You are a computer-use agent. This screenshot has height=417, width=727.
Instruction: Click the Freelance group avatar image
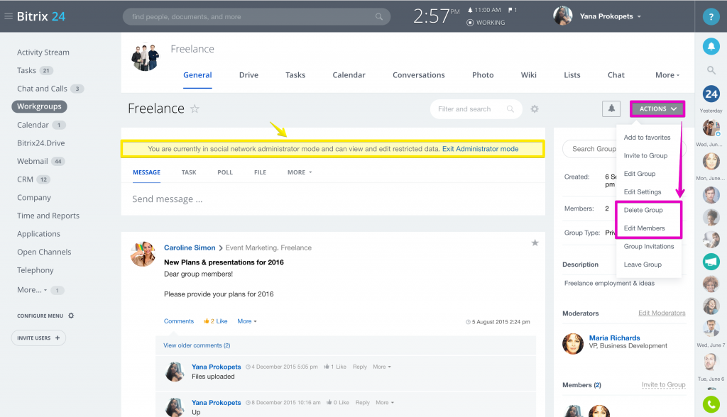[x=145, y=57]
